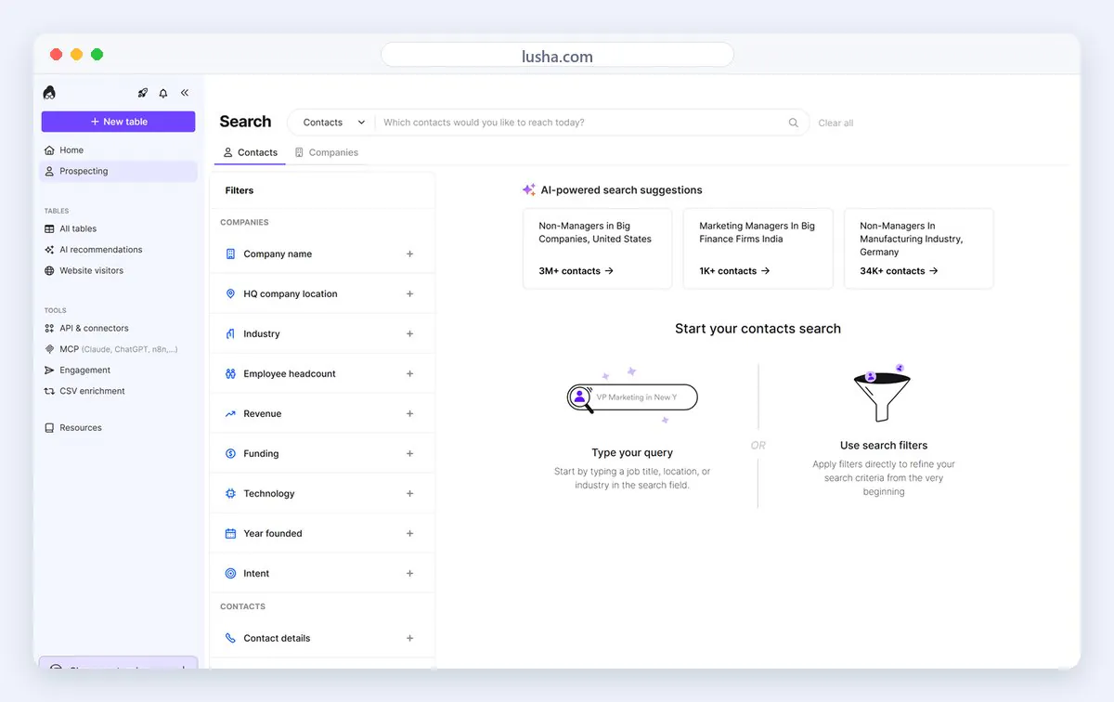The height and width of the screenshot is (702, 1114).
Task: Expand the Company name filter
Action: [409, 253]
